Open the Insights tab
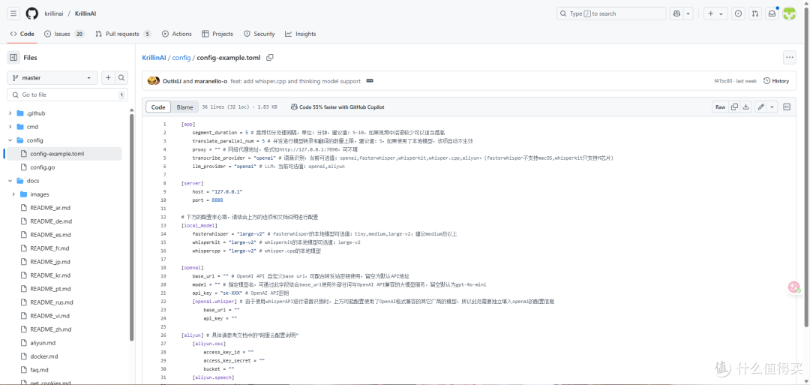The height and width of the screenshot is (385, 810). pos(300,34)
